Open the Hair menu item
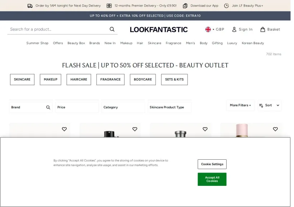Image resolution: width=294 pixels, height=207 pixels. coord(140,43)
